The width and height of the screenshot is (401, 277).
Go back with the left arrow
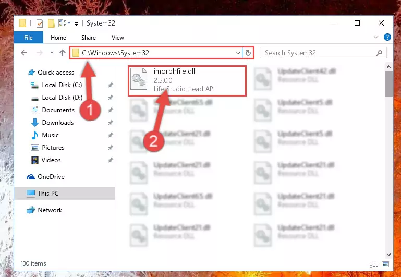tap(24, 53)
